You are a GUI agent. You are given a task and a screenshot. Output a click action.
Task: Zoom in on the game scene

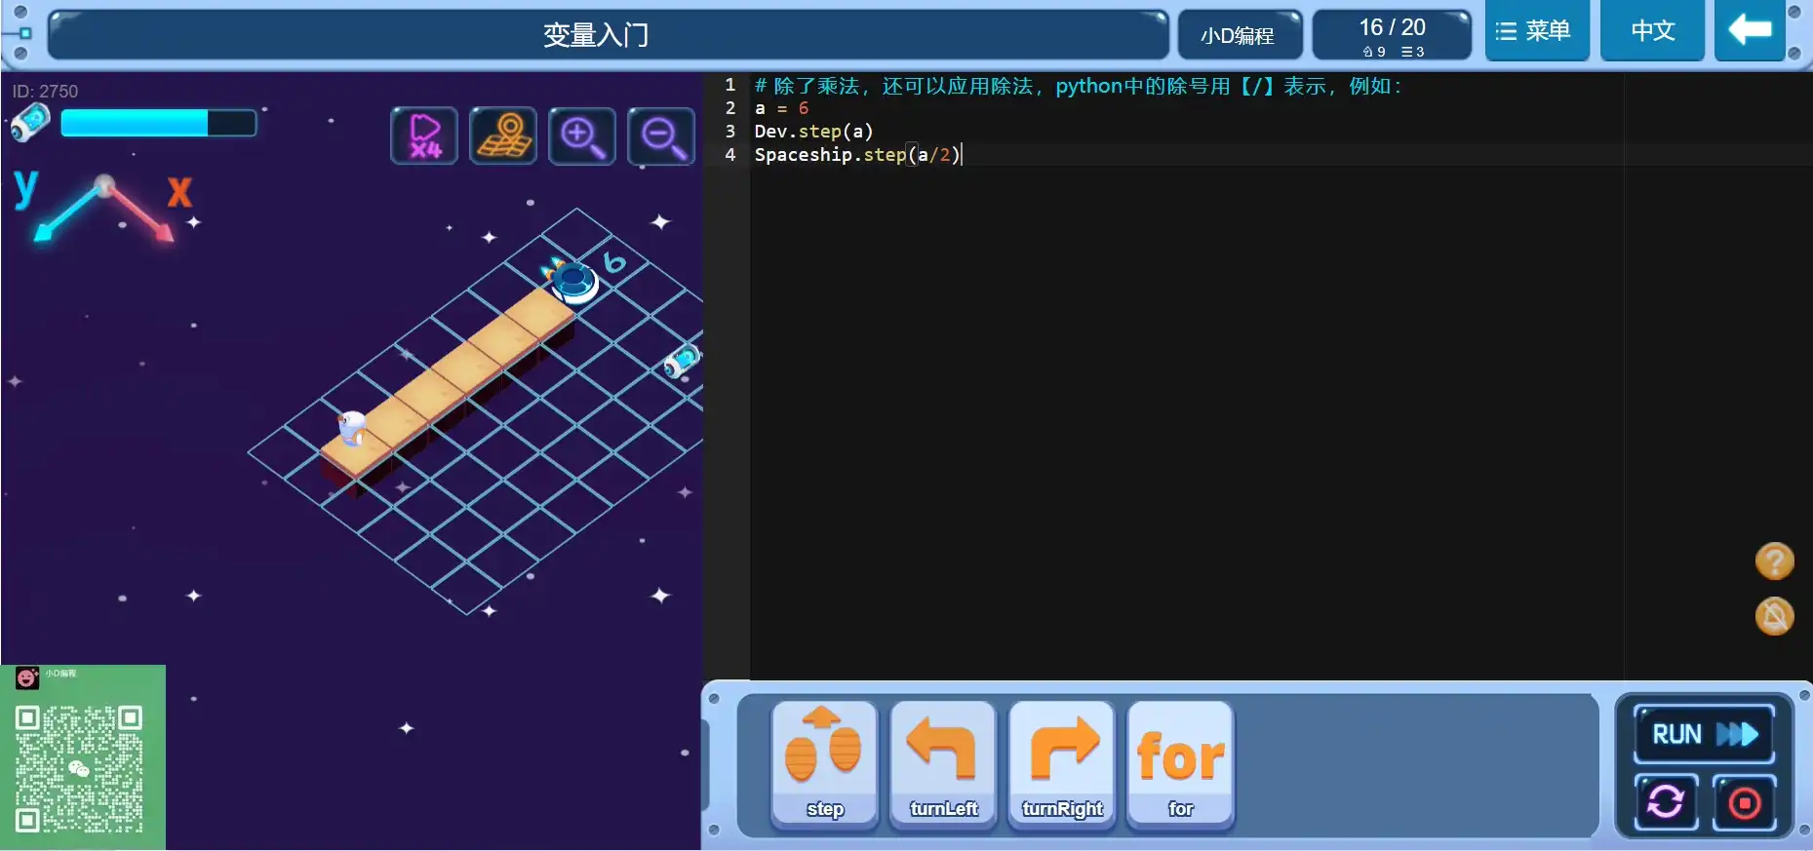point(582,135)
